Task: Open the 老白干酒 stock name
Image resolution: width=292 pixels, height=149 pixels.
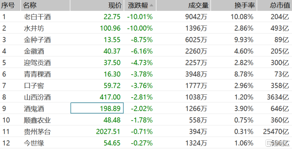Action: [37, 17]
